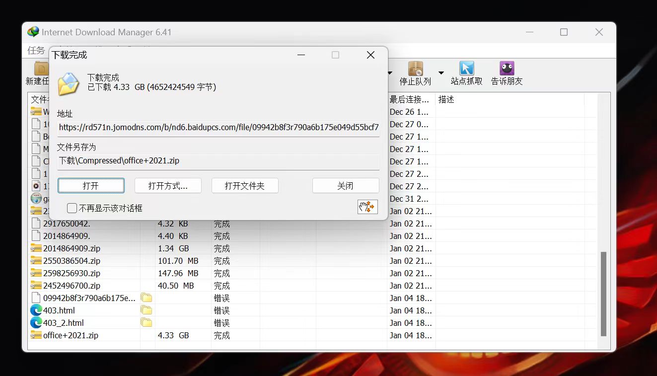Click the folder icon in the 403.html row
Image resolution: width=657 pixels, height=376 pixels.
[x=146, y=310]
